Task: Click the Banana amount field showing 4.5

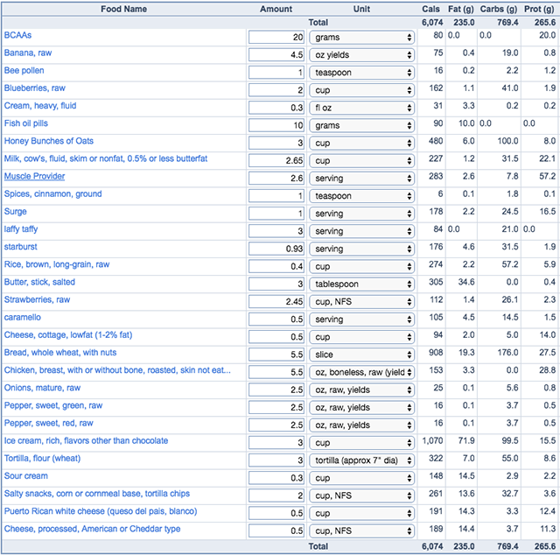Action: click(x=276, y=54)
